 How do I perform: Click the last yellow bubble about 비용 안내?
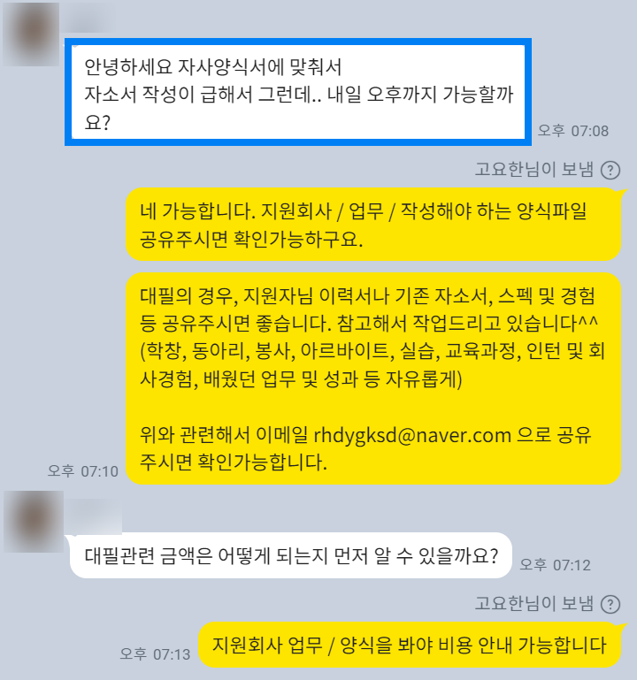[410, 645]
